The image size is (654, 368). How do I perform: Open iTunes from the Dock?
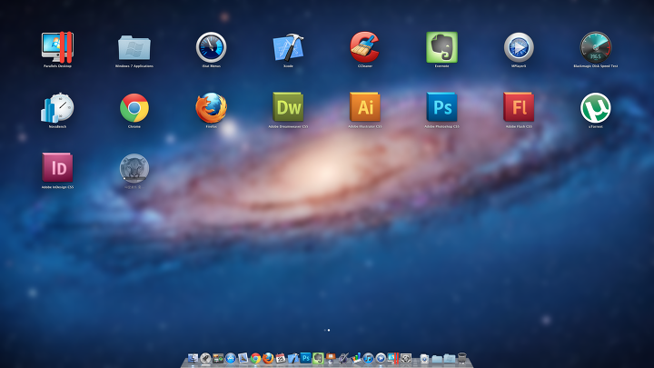368,358
